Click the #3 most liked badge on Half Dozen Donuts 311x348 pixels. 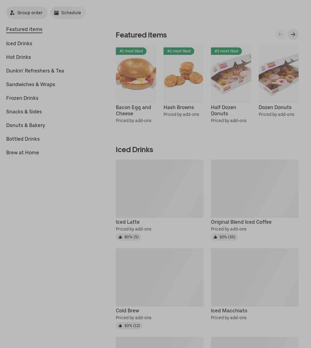pos(226,51)
